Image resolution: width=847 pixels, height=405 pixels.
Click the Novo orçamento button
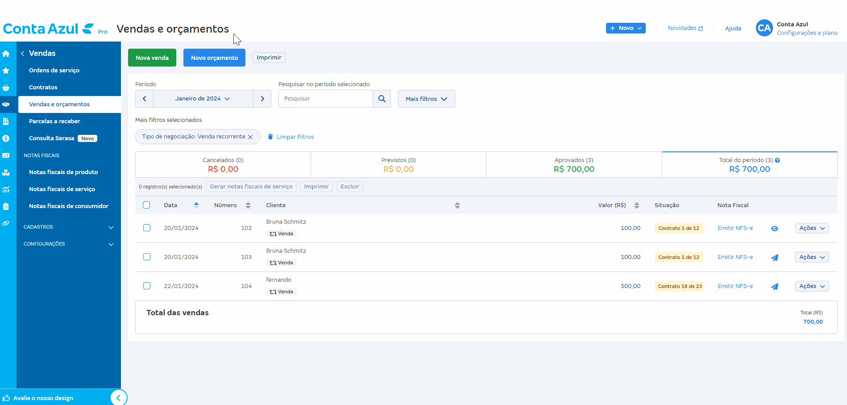[x=214, y=58]
